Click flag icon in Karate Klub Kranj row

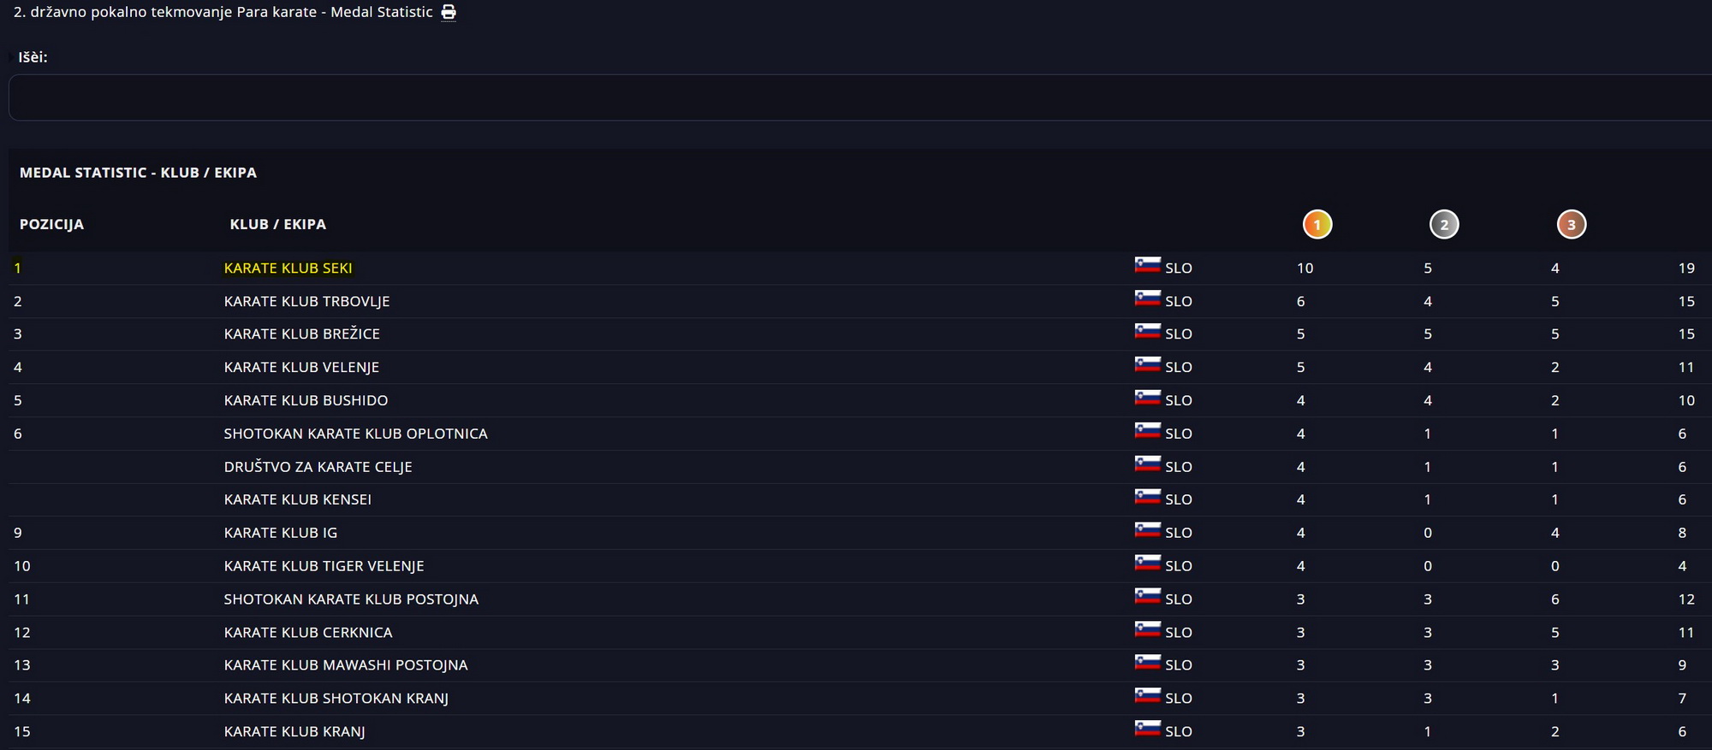(1147, 729)
